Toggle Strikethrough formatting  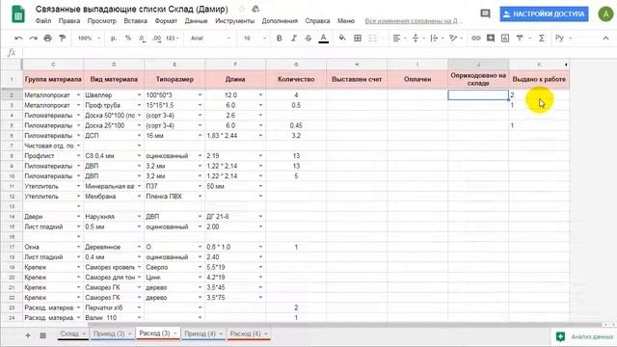click(308, 39)
